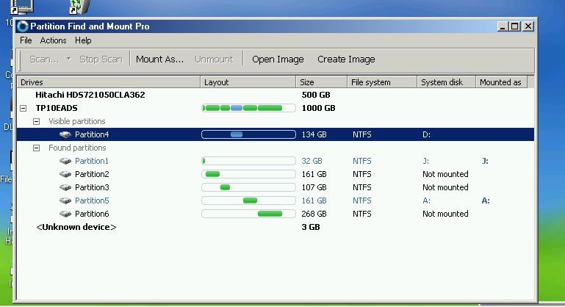Select the Visible partitions group label
Screen dimensions: 565x307
click(x=77, y=121)
